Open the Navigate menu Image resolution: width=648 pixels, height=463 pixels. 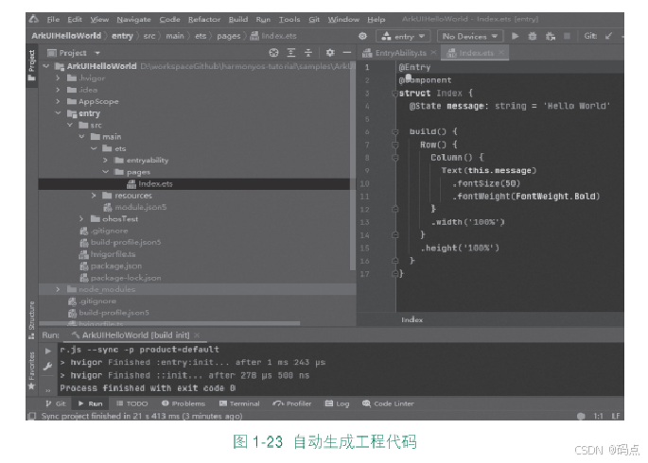click(133, 20)
